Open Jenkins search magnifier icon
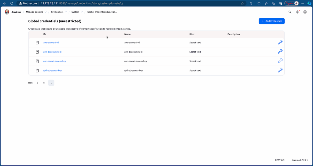 [290, 12]
